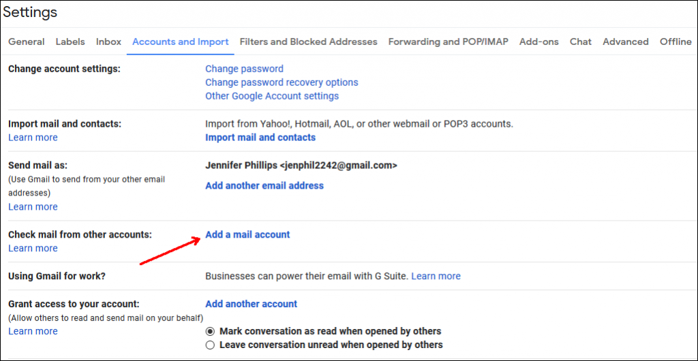Open the Offline settings tab
Screen dimensions: 698x361
point(676,42)
